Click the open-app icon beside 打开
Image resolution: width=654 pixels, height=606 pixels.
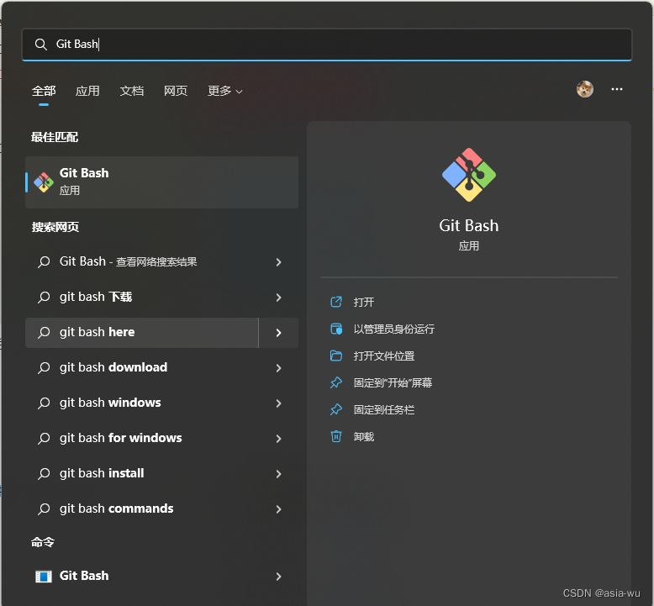tap(336, 302)
